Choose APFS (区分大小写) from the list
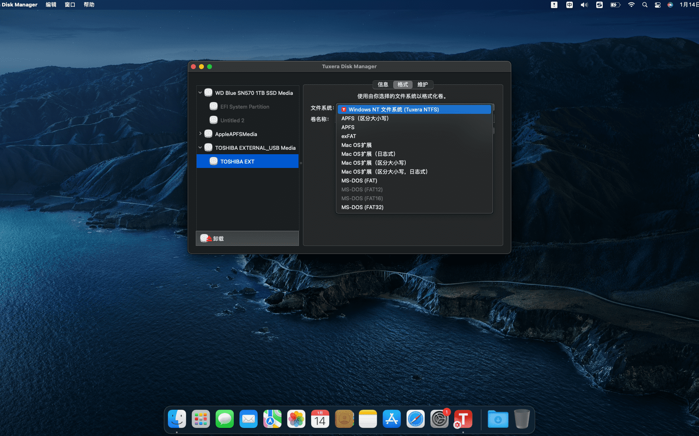The image size is (699, 436). tap(414, 118)
